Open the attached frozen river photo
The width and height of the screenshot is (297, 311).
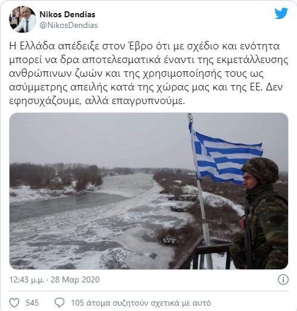coord(149,191)
